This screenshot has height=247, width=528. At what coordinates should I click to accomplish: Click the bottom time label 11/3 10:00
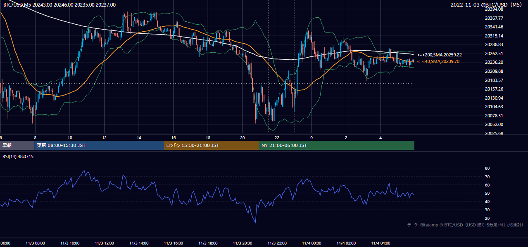click(70, 243)
